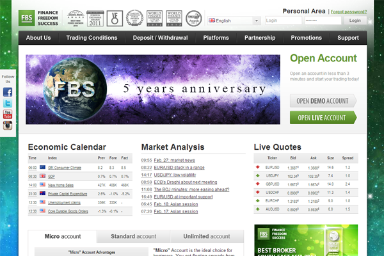Open the Partnership menu
Screen dimensions: 384x256
[260, 38]
